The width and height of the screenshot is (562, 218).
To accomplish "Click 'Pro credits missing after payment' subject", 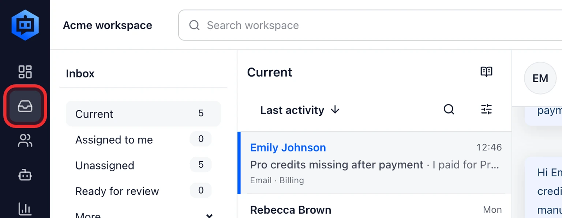I will 337,165.
